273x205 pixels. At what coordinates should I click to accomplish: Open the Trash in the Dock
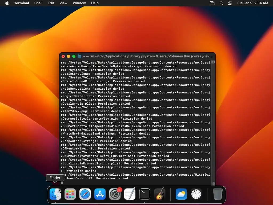point(218,194)
